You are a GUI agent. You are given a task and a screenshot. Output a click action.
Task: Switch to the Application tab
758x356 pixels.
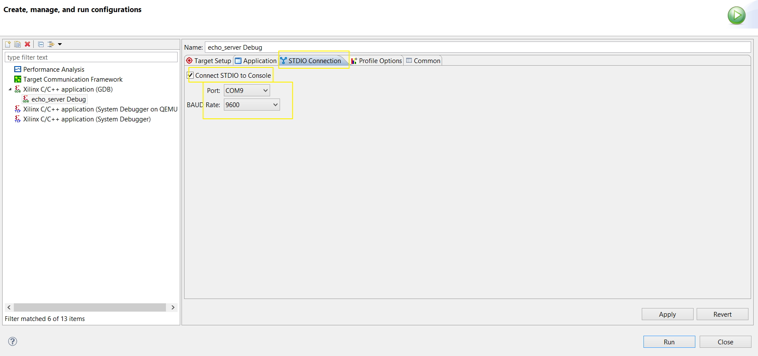click(x=255, y=60)
